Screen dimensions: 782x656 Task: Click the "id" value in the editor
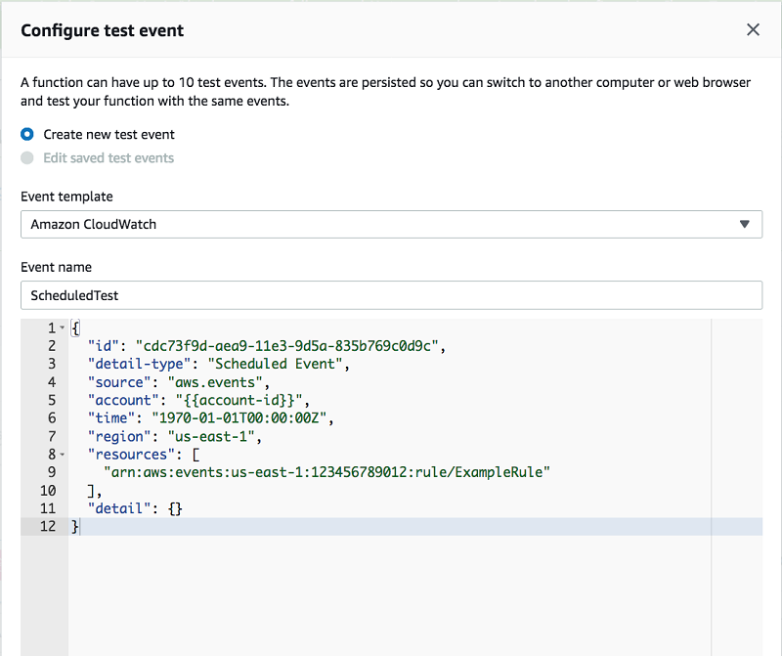point(291,345)
